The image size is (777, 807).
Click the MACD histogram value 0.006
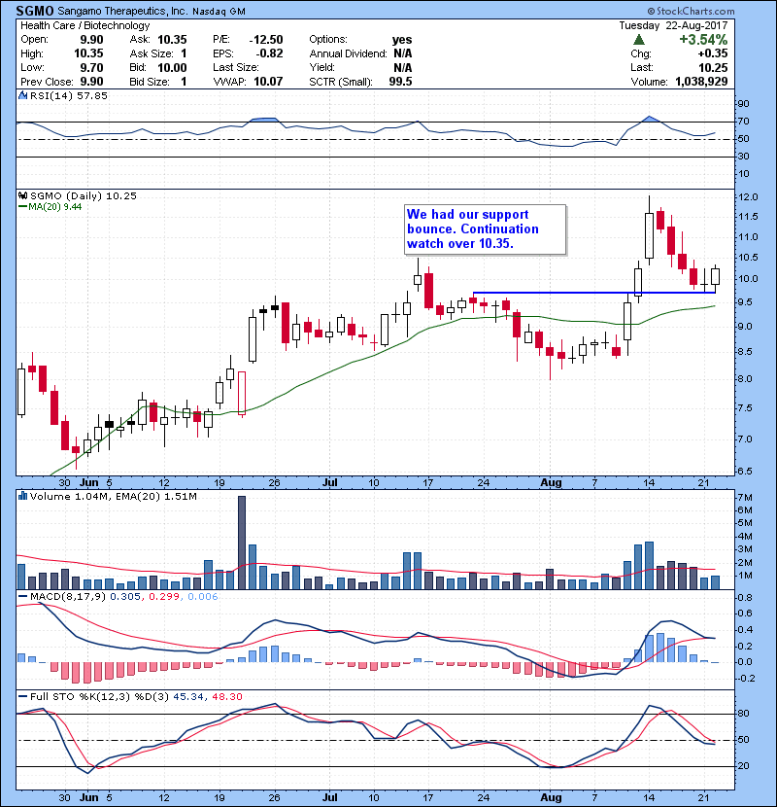pyautogui.click(x=203, y=597)
